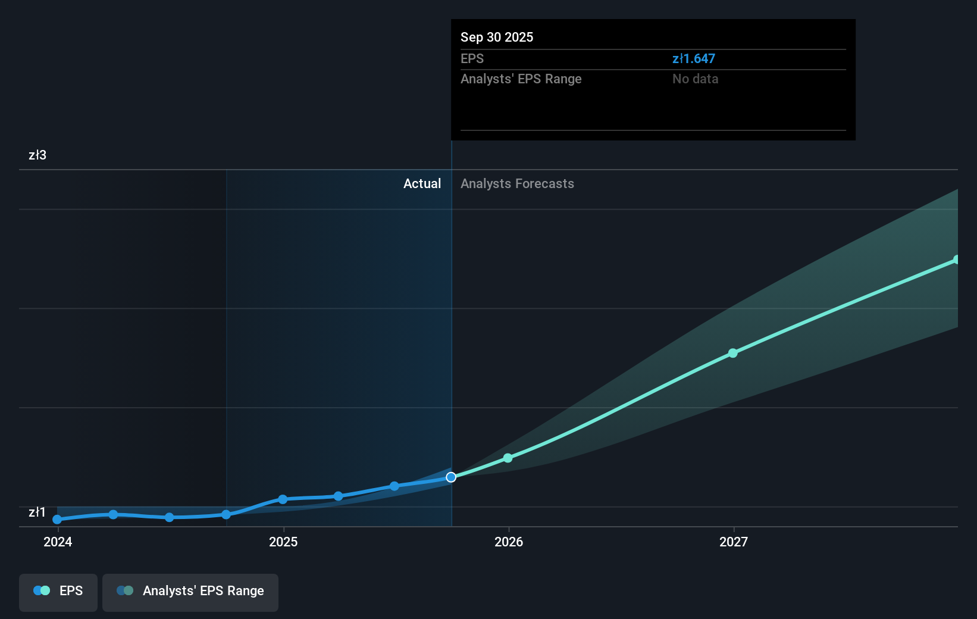Screen dimensions: 977x619
Task: Select the mid-2025 EPS data point
Action: click(x=338, y=496)
